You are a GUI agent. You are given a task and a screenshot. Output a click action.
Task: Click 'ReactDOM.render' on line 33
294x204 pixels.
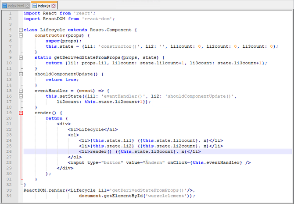44,190
